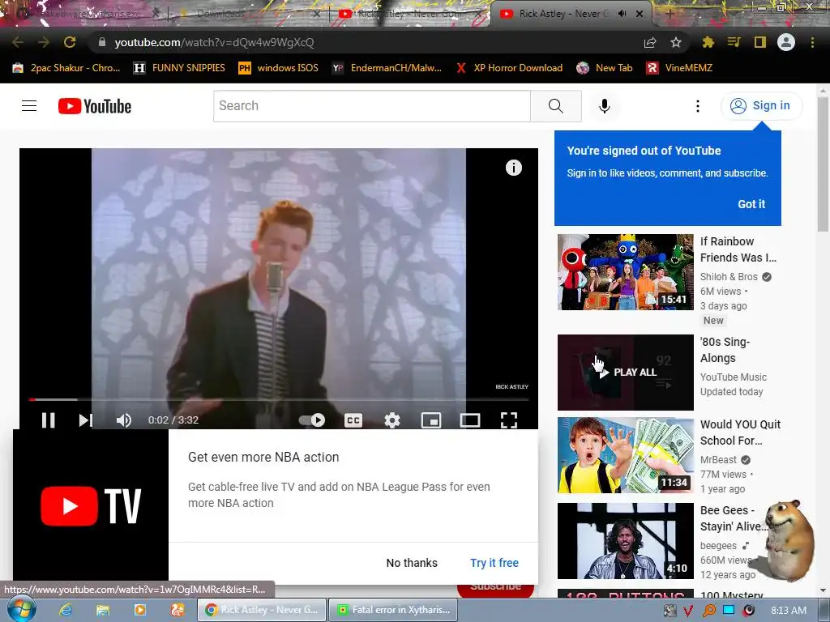830x622 pixels.
Task: Open Chrome three-dot menu
Action: pos(812,42)
